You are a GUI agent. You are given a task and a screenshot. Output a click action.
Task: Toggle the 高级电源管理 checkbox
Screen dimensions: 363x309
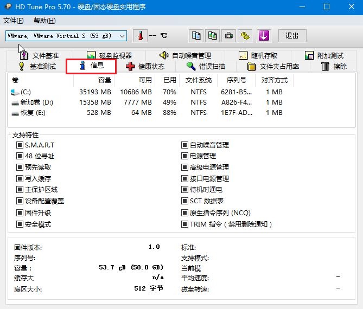point(184,167)
